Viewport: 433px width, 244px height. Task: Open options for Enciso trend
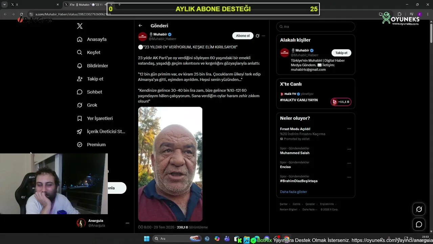click(349, 163)
